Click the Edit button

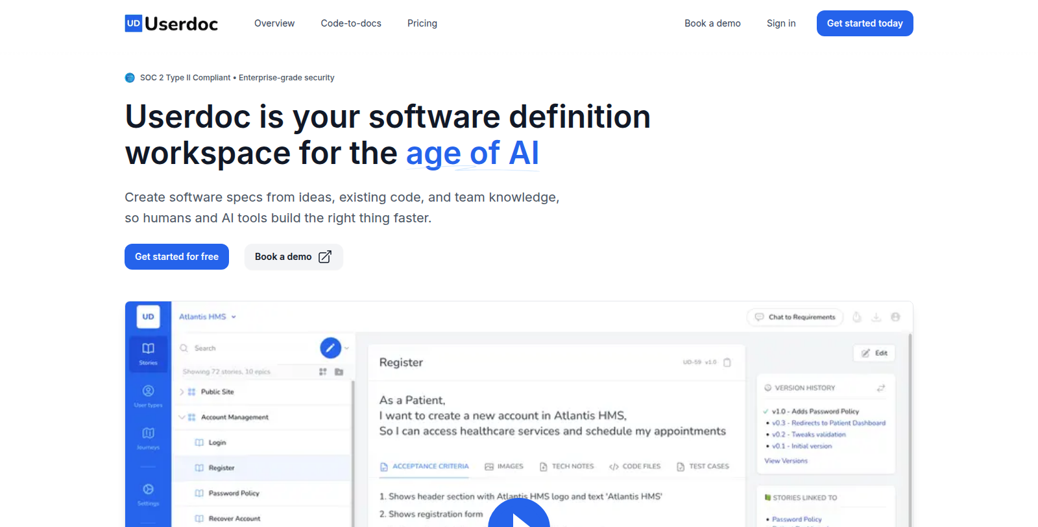(x=874, y=353)
